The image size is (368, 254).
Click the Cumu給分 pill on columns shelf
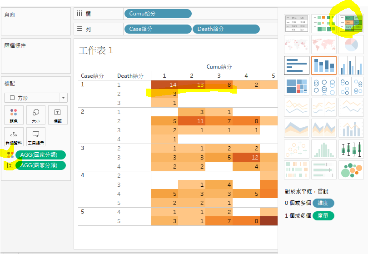158,14
